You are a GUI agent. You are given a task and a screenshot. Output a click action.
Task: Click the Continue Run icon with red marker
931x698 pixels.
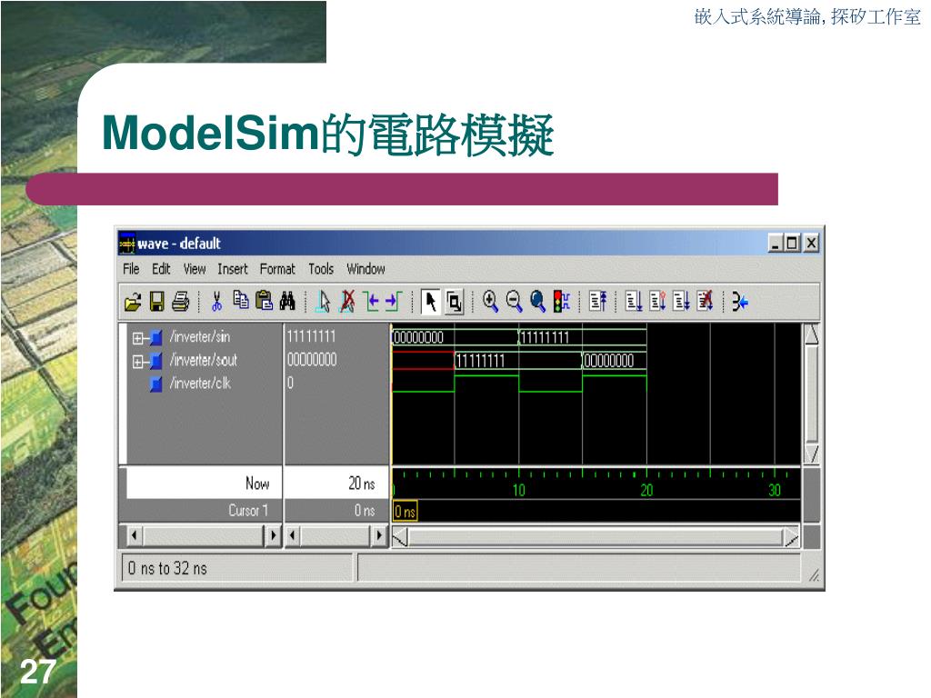point(657,302)
